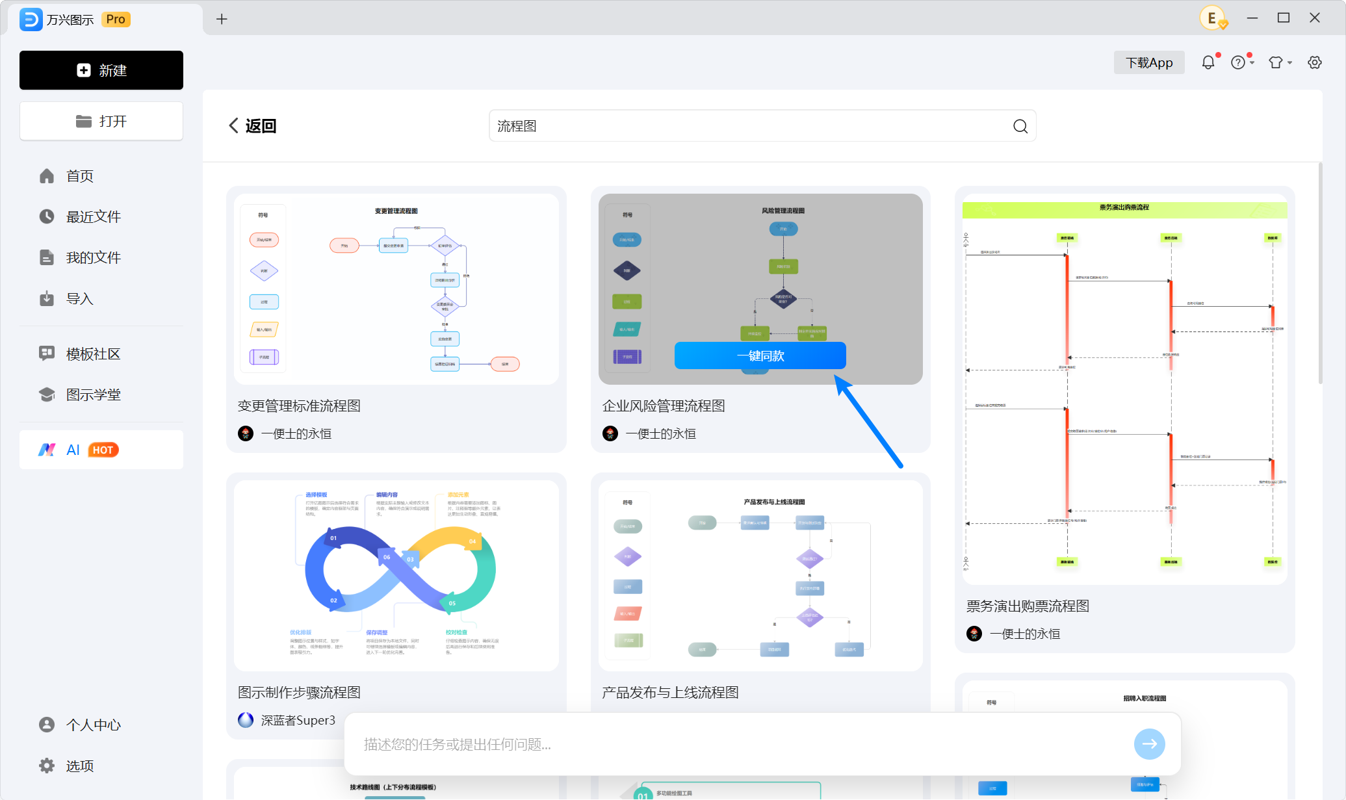Click the 企业风险管理流程图 title
The width and height of the screenshot is (1346, 800).
click(664, 406)
